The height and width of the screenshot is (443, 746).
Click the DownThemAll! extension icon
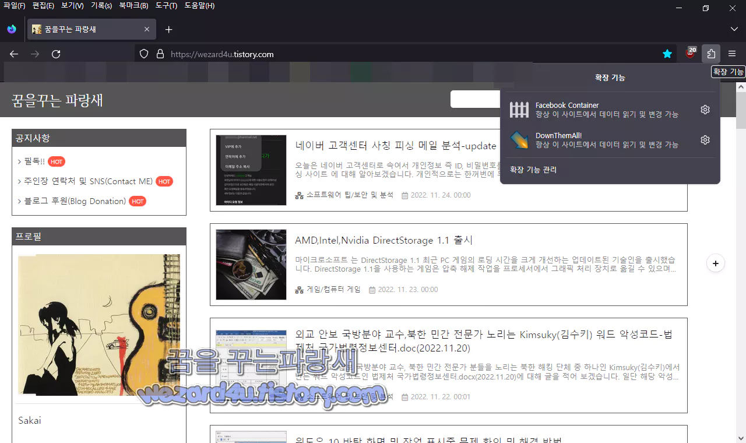519,140
